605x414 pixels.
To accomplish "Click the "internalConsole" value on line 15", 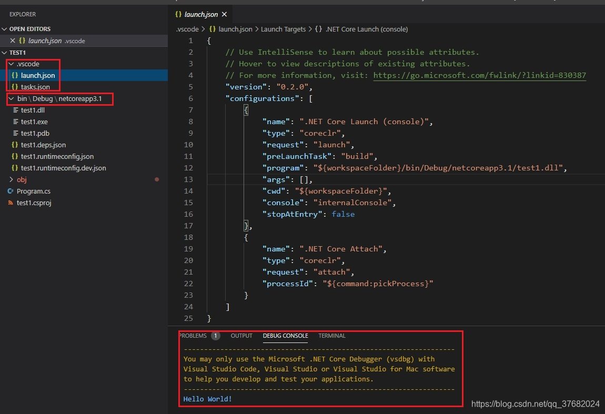I will point(352,203).
